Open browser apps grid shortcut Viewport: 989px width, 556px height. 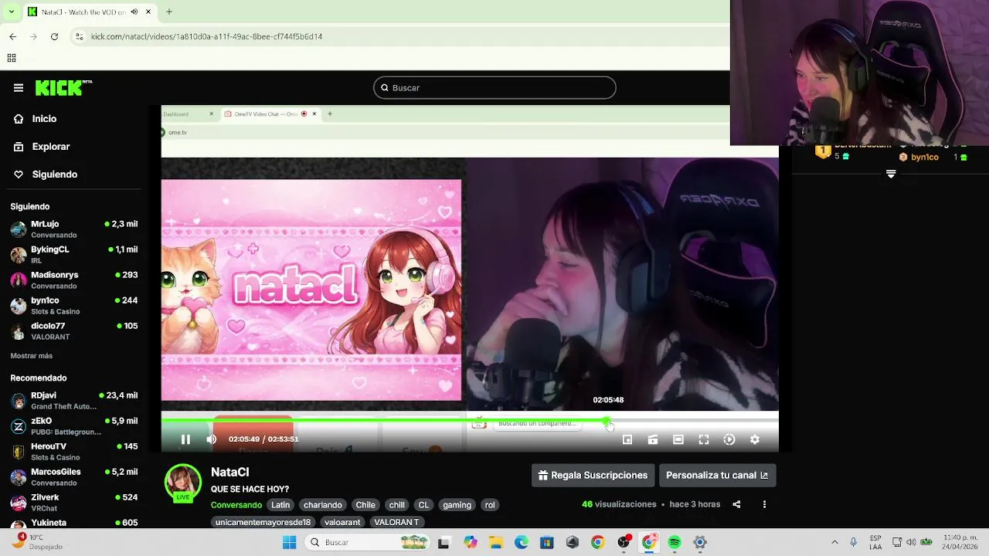coord(12,58)
